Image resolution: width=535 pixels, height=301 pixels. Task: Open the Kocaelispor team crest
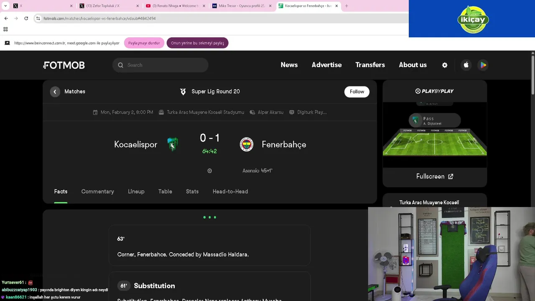pos(173,144)
